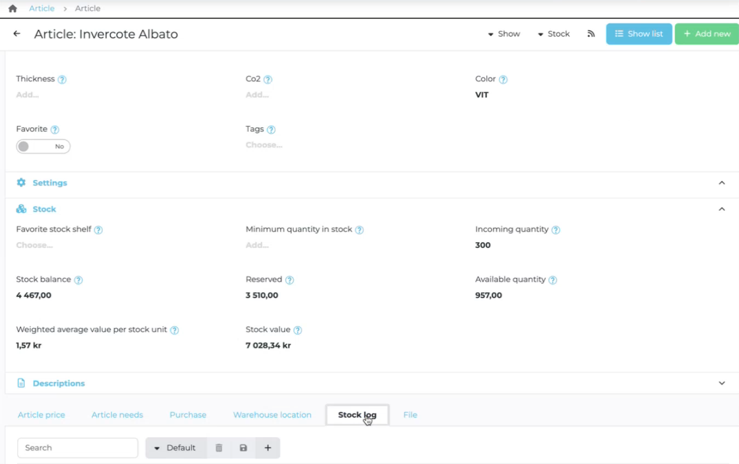Click the Add new button
The width and height of the screenshot is (739, 464).
click(x=707, y=34)
